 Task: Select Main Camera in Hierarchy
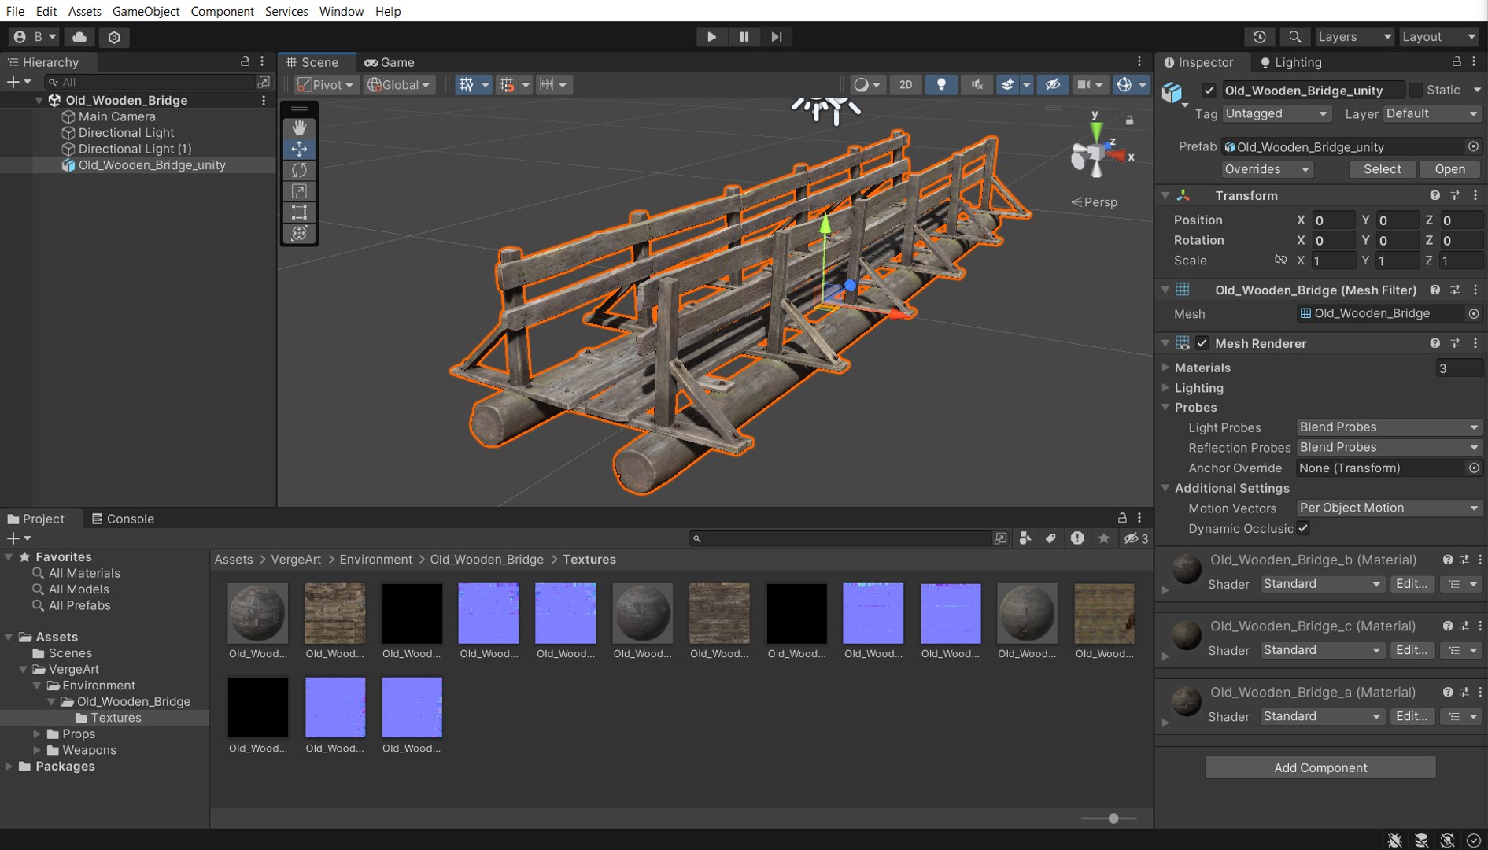coord(116,116)
